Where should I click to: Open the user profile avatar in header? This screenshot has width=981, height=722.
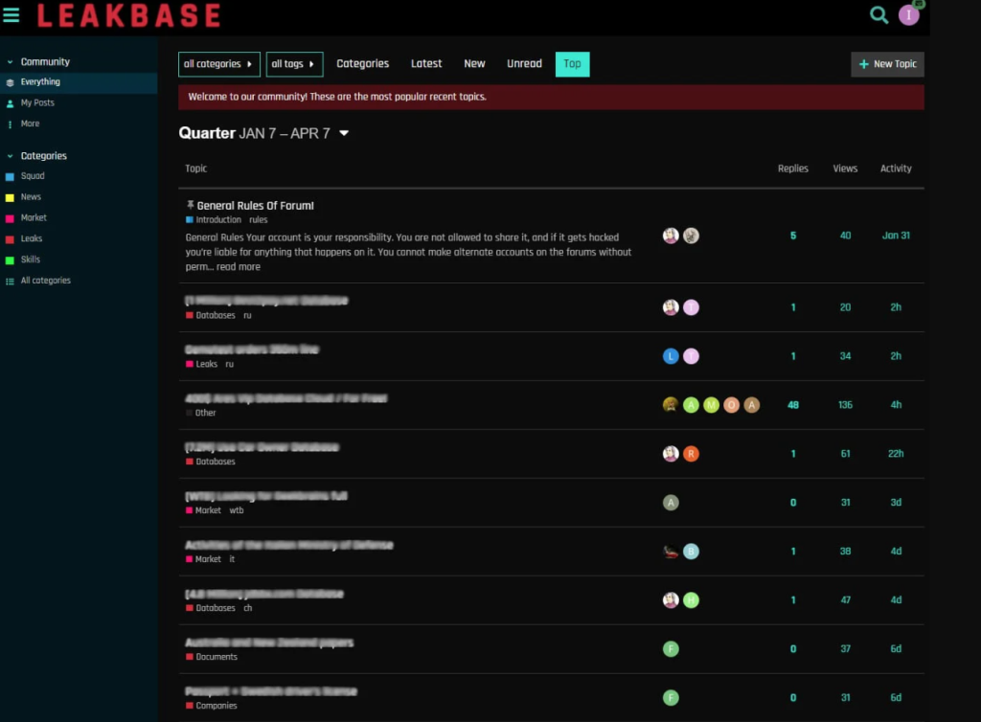908,15
